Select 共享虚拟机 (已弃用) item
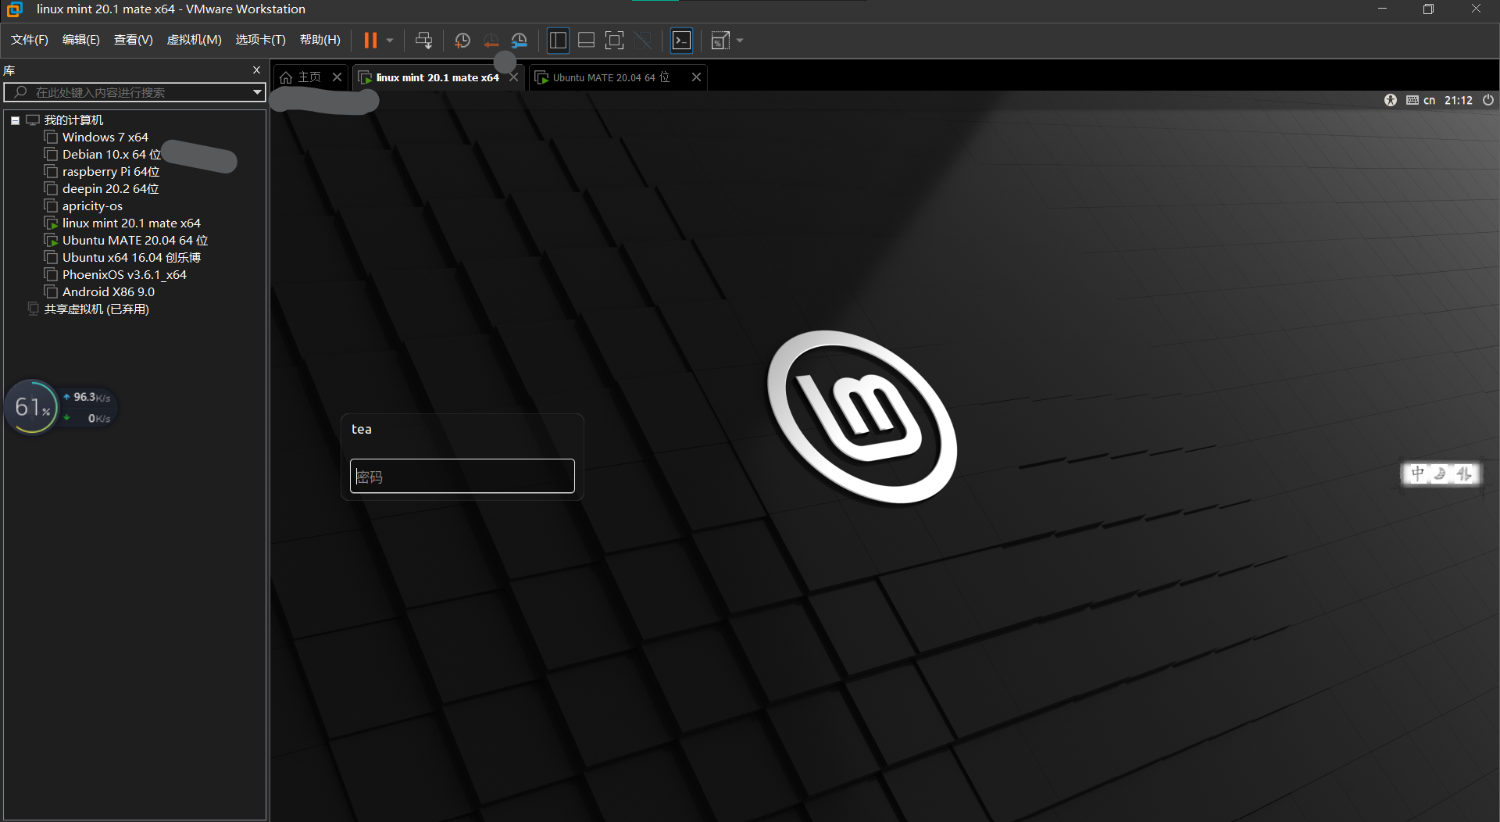 [x=96, y=309]
